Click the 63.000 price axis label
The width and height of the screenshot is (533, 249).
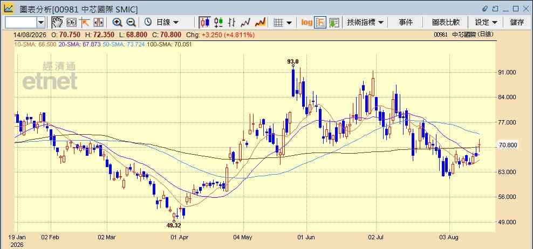507,172
